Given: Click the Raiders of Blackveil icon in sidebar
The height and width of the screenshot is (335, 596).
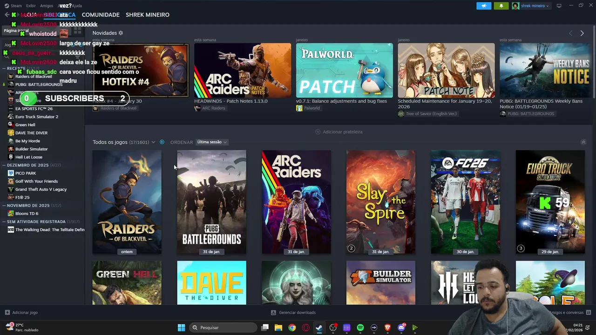Looking at the screenshot, I should pyautogui.click(x=11, y=76).
